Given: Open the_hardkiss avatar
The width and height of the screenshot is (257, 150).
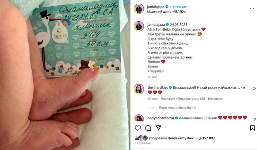Looking at the screenshot, I should [x=139, y=89].
